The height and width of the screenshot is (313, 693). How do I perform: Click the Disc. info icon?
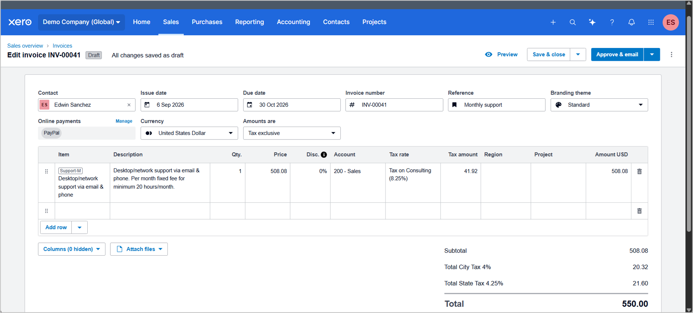324,155
